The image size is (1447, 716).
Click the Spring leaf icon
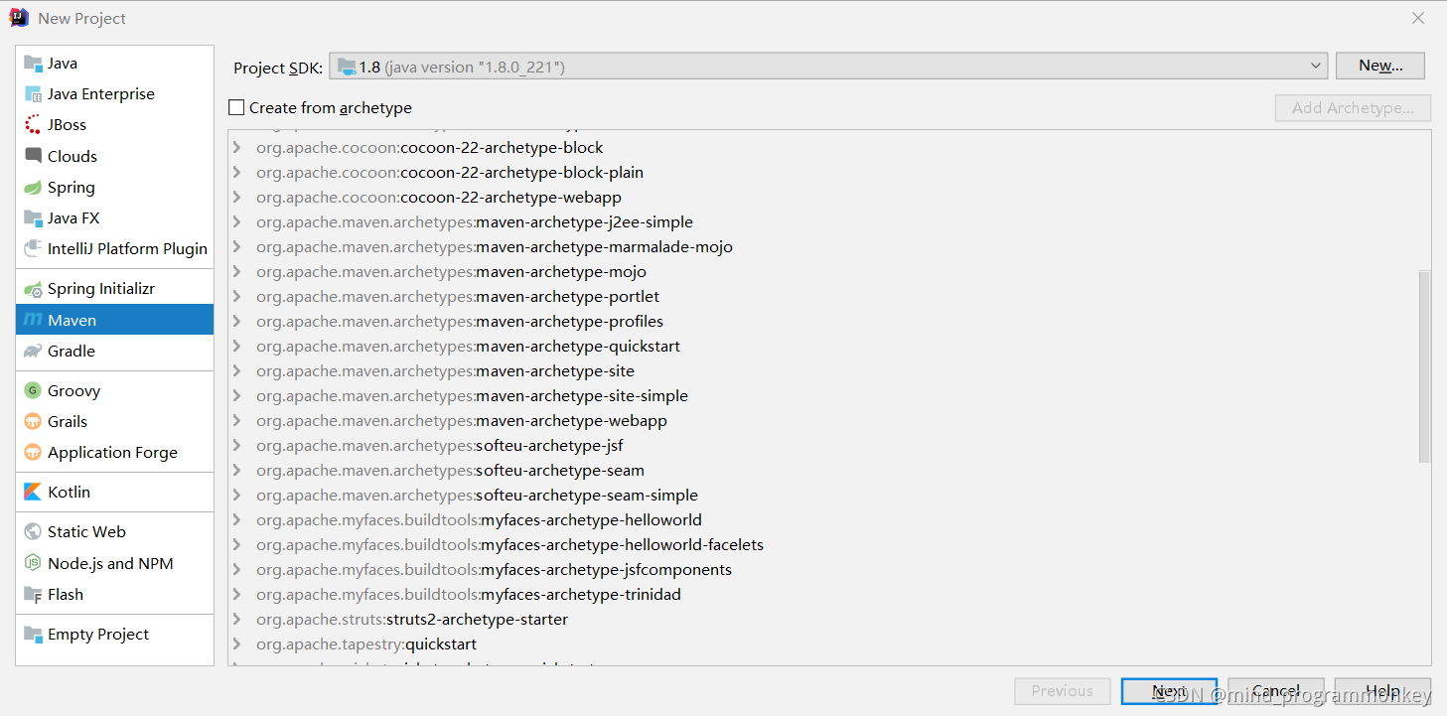(33, 188)
